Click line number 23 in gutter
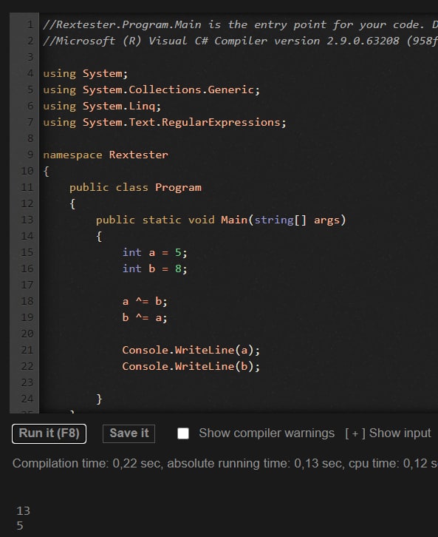Screen dimensions: 438x537 pyautogui.click(x=27, y=382)
